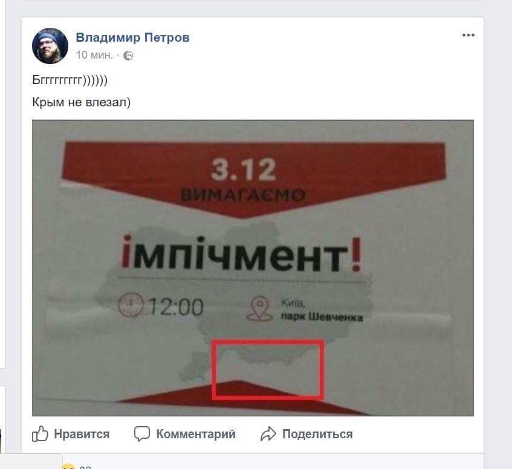Click the thumbs-up Like icon
The width and height of the screenshot is (512, 469).
(40, 434)
